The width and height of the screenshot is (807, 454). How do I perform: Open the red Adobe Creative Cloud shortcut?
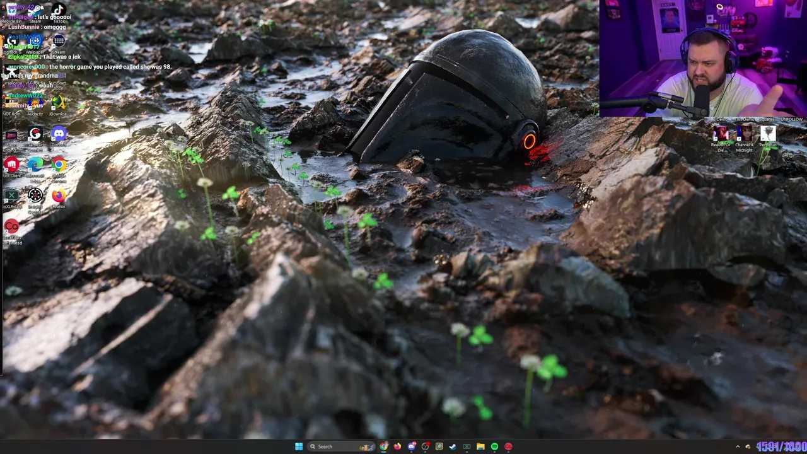[11, 228]
